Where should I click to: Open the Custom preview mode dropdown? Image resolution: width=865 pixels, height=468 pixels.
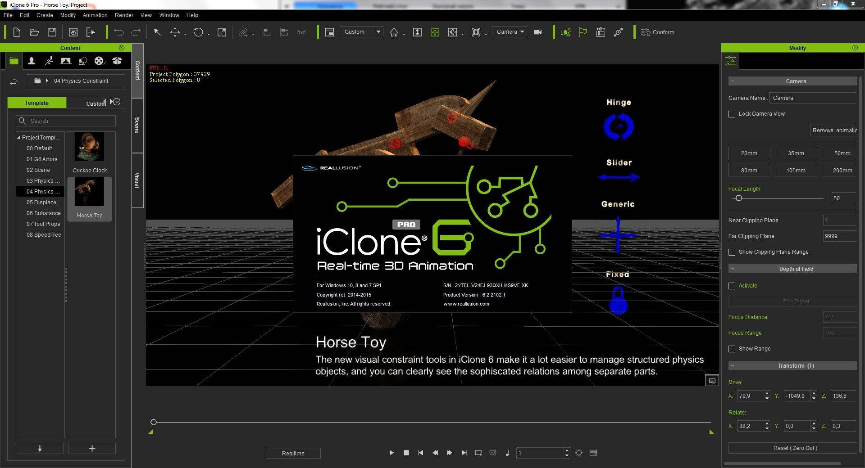(x=362, y=32)
